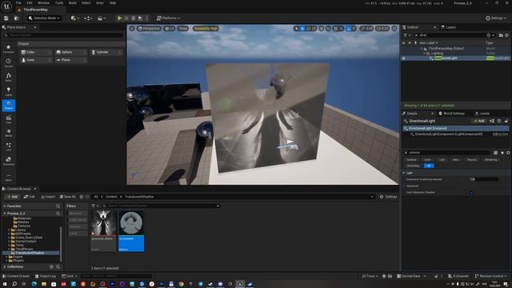
Task: Open the viewport Perspective view dropdown
Action: [149, 29]
